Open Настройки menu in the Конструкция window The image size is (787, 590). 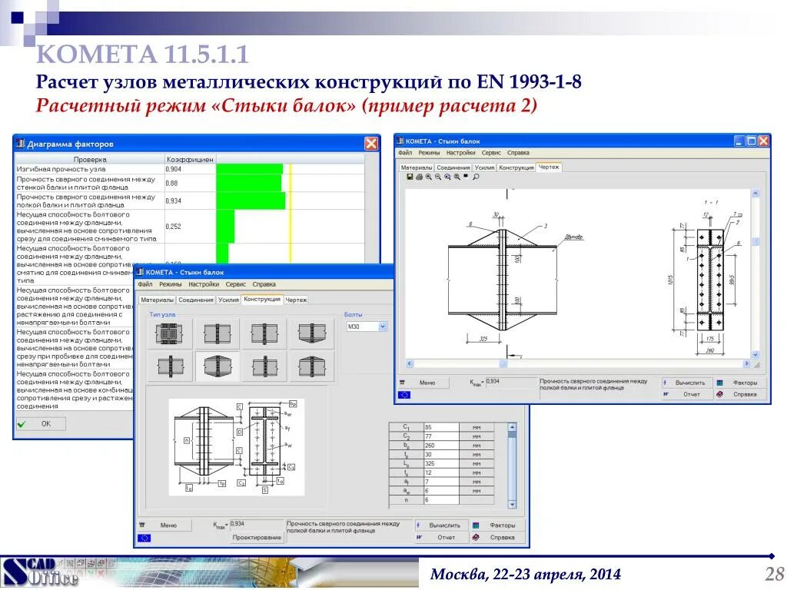(204, 284)
